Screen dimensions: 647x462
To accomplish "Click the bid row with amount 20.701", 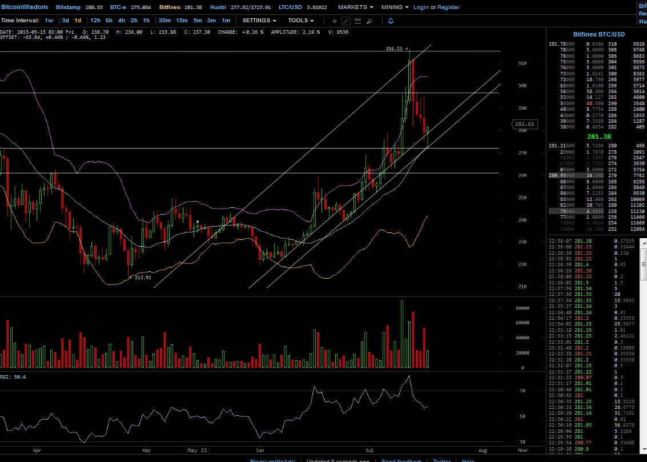I will click(x=576, y=206).
